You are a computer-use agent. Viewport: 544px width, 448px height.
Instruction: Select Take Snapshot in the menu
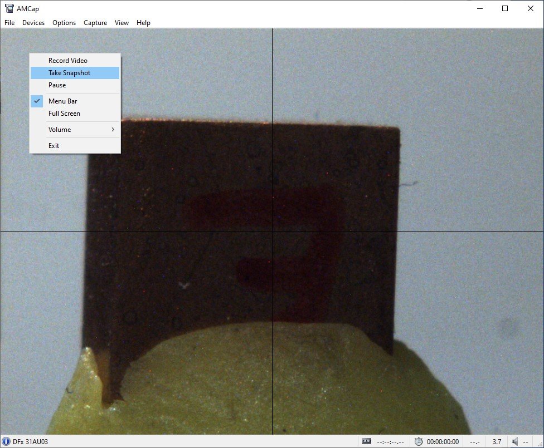(x=69, y=73)
